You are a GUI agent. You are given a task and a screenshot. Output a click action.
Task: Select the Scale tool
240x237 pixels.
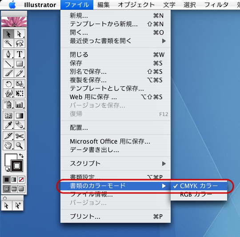tap(20, 84)
